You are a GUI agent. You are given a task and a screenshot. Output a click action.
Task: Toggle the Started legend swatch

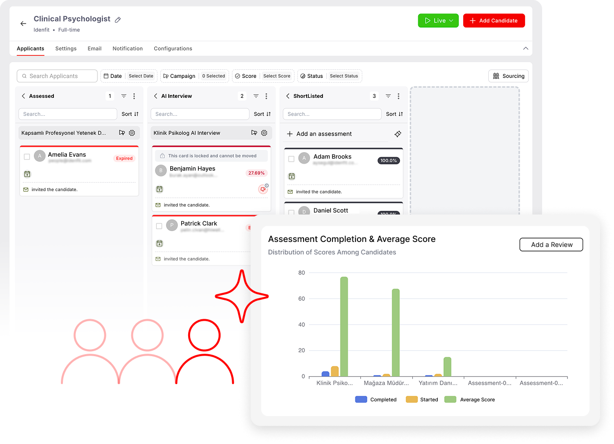412,400
